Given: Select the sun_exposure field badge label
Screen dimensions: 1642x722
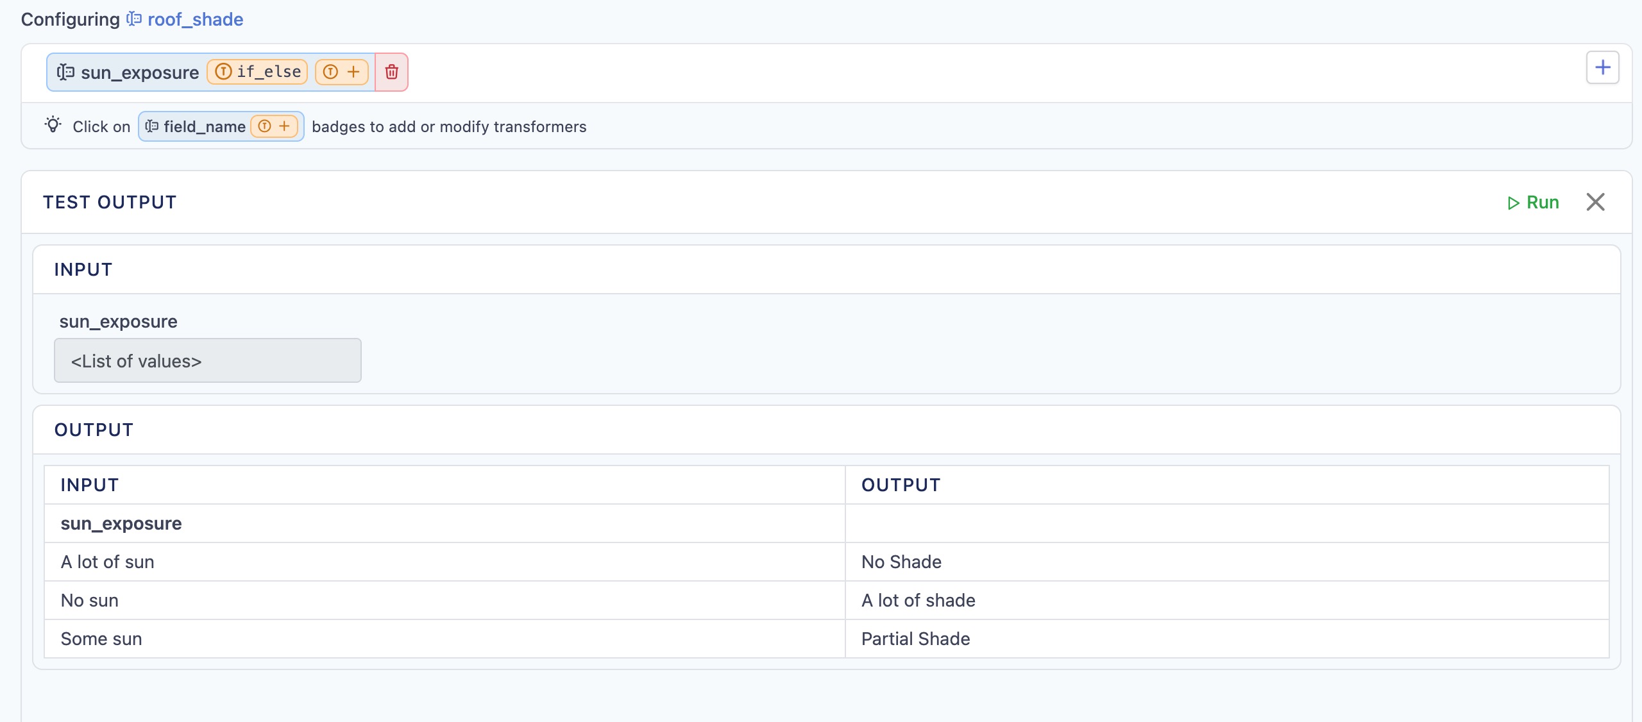Looking at the screenshot, I should pyautogui.click(x=140, y=72).
